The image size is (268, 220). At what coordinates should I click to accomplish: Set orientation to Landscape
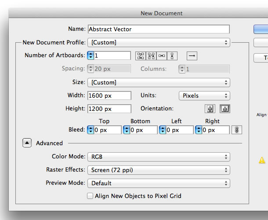point(225,109)
